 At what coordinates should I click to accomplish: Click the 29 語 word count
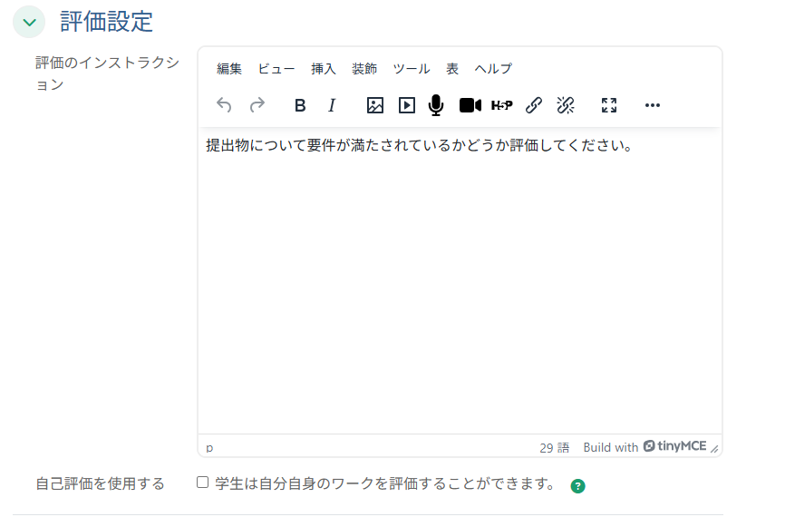[554, 447]
